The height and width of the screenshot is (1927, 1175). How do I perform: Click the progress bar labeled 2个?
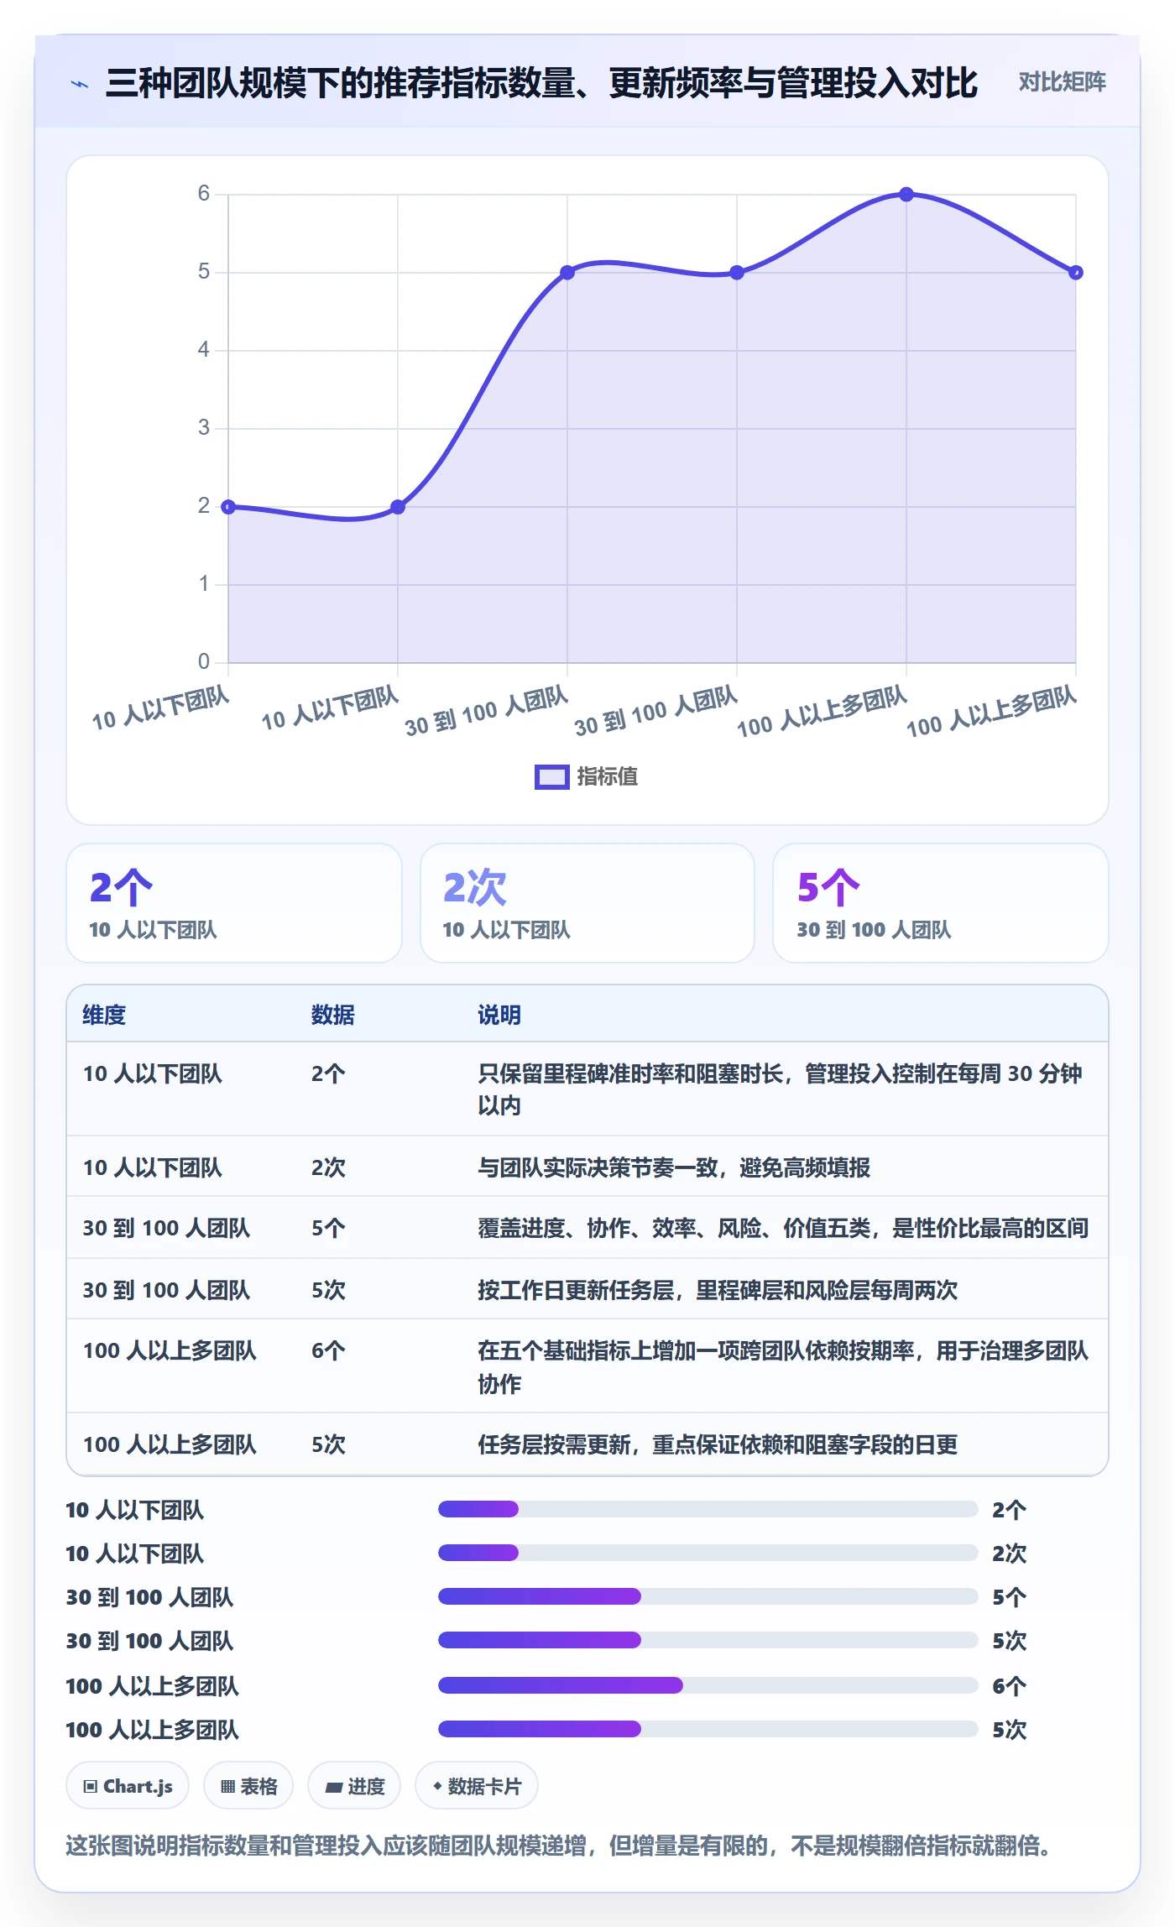point(708,1509)
